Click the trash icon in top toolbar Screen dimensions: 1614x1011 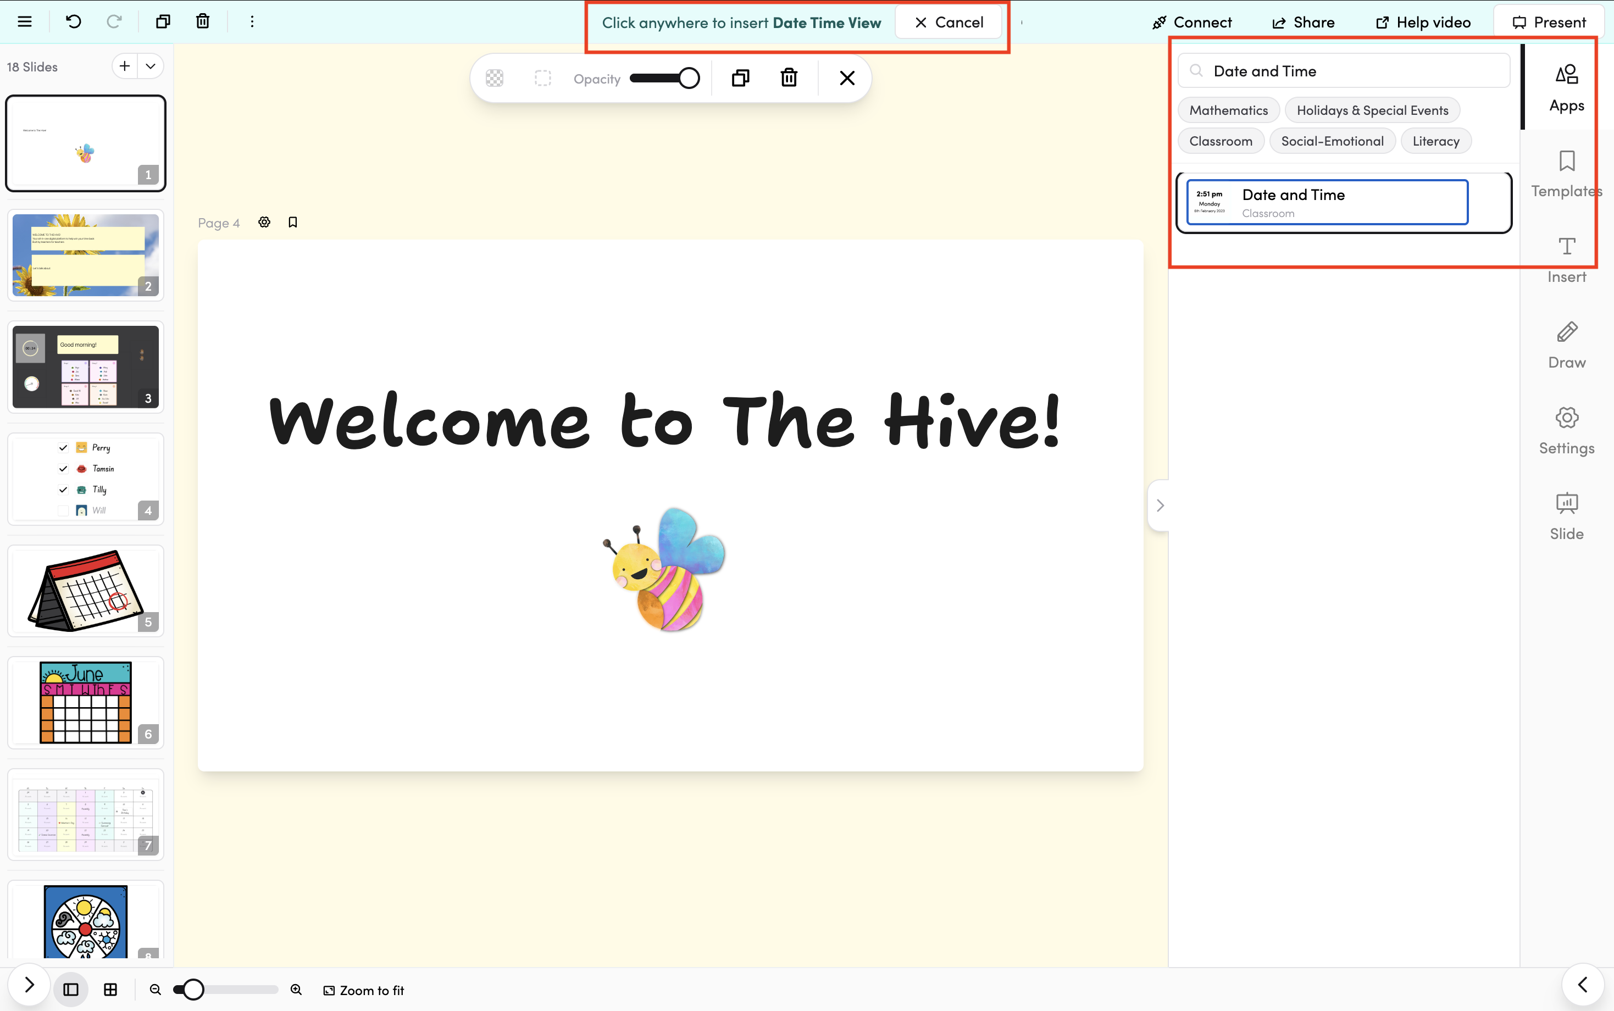(203, 21)
